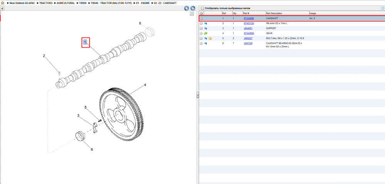Click the round add icon on the PIN row
This screenshot has width=385, height=184.
tap(201, 23)
